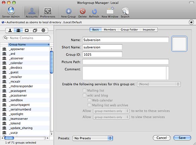Click the red Delete icon
Screen dimensions: 196x145
coord(82,11)
